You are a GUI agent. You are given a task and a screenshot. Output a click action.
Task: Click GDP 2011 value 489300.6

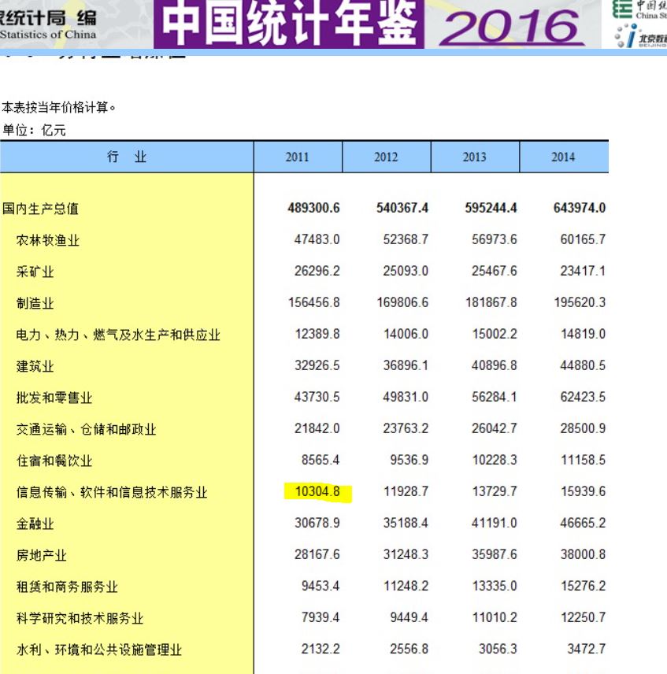click(x=313, y=208)
